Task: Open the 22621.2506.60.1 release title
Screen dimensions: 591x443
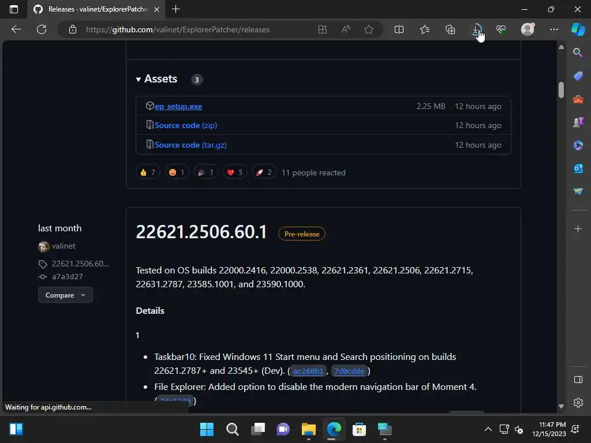Action: [201, 232]
